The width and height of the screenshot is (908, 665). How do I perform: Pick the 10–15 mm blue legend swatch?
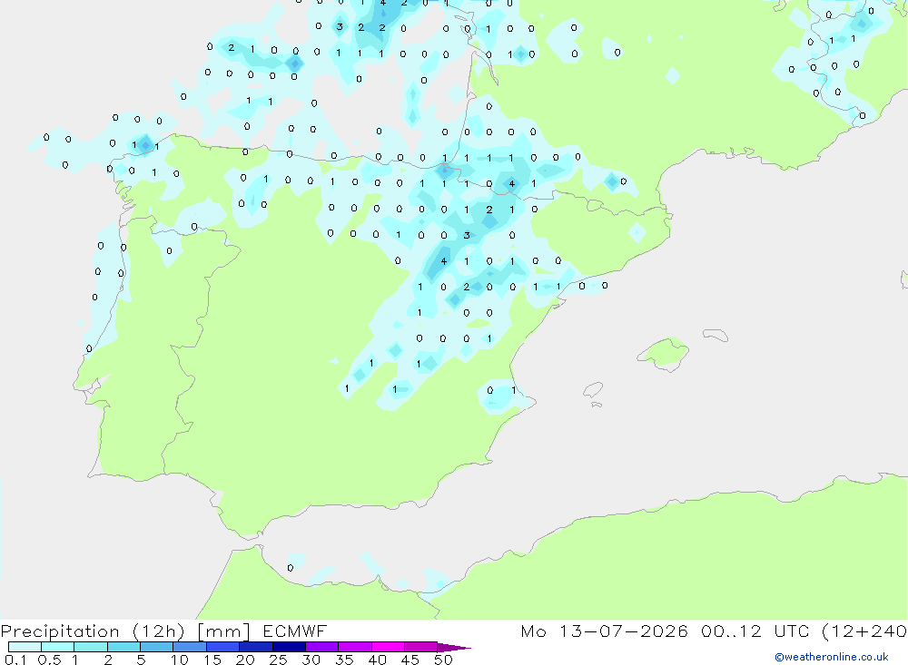pos(190,647)
